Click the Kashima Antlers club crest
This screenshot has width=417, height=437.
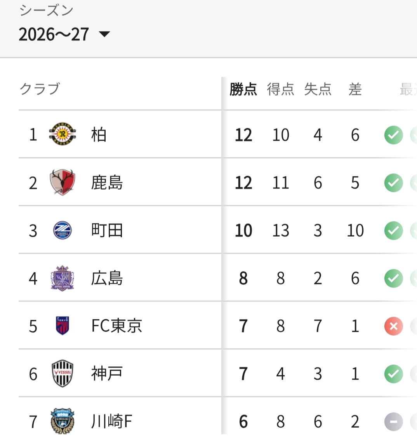(x=63, y=183)
